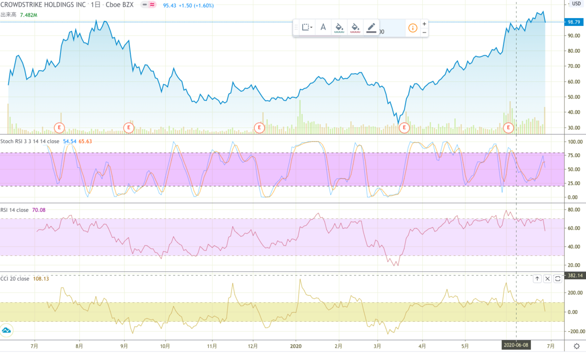Click the 2020 year label on time axis
The height and width of the screenshot is (355, 586).
(295, 345)
